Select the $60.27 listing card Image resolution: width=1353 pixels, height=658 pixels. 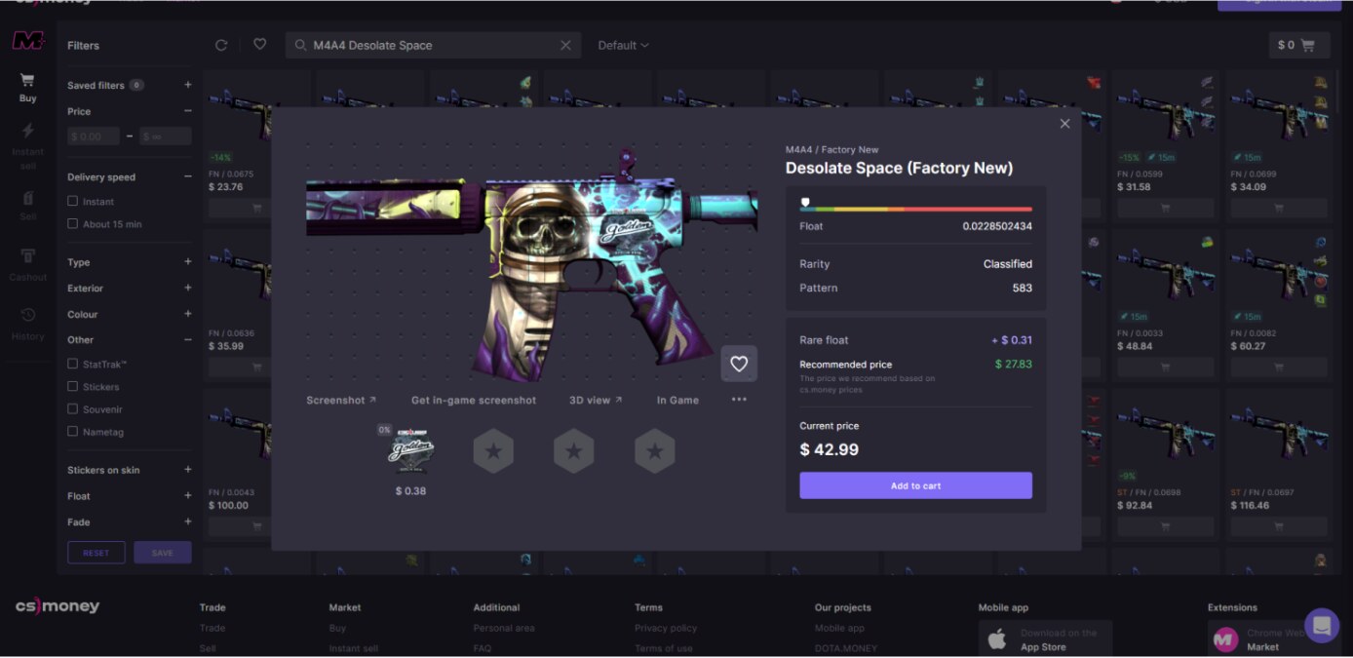[1279, 308]
